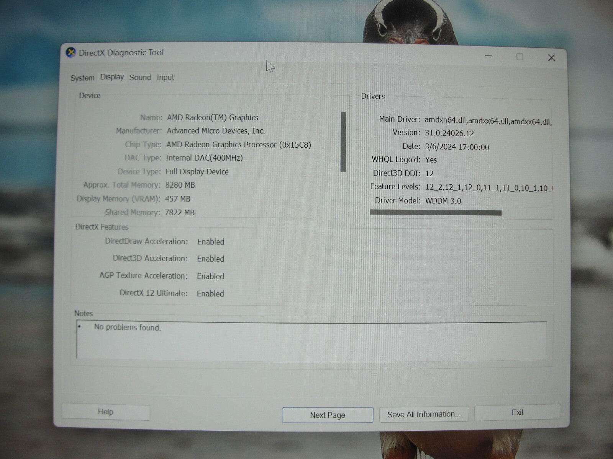Select the Display tab
This screenshot has height=459, width=613.
(x=111, y=77)
